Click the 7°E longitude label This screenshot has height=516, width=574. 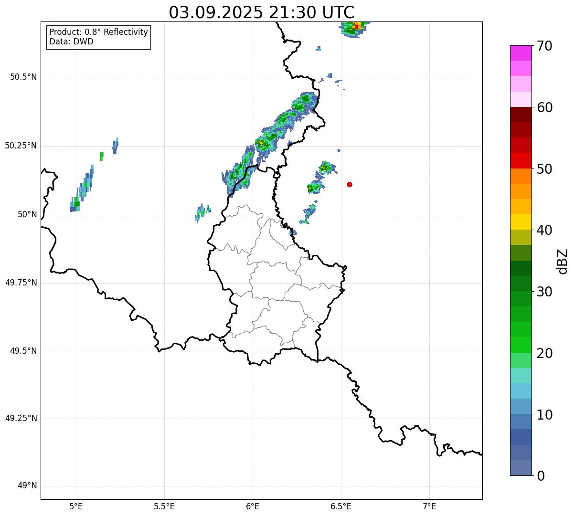[x=429, y=506]
